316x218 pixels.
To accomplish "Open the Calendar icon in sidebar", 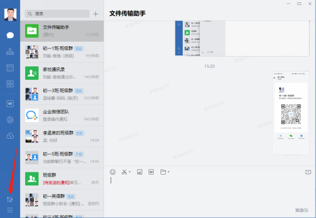I will (x=10, y=68).
